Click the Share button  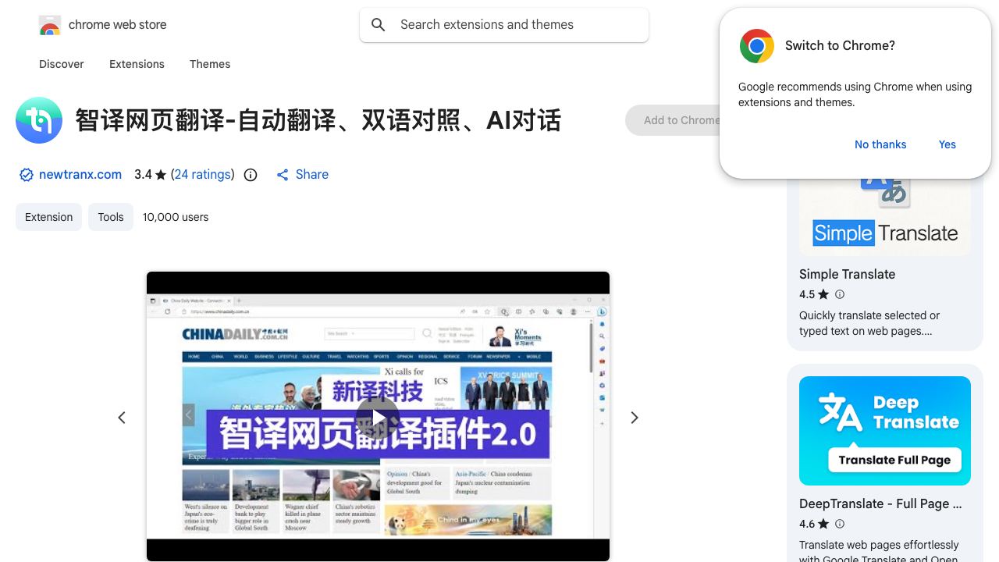(303, 175)
